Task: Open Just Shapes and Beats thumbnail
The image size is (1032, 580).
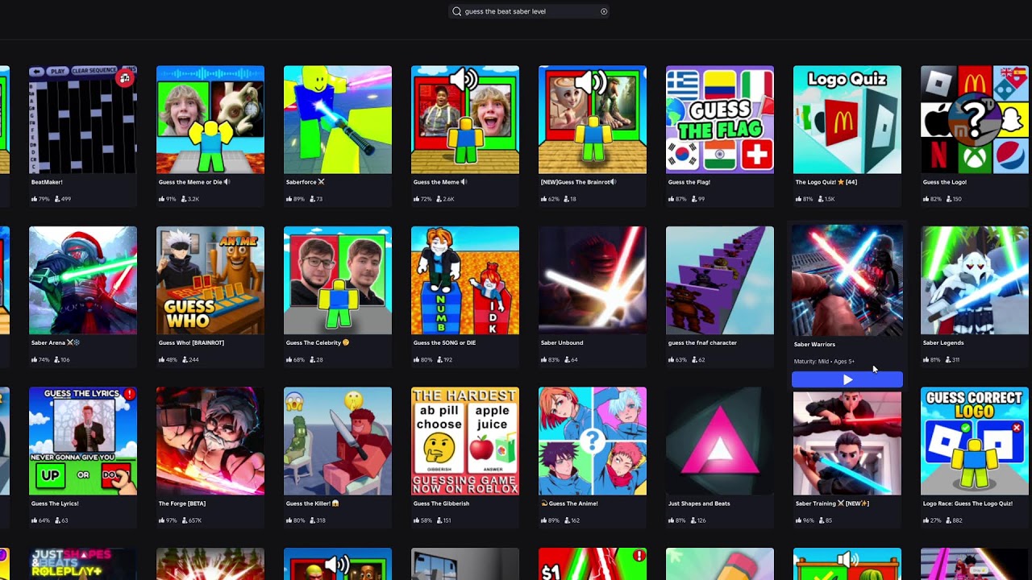Action: [720, 441]
